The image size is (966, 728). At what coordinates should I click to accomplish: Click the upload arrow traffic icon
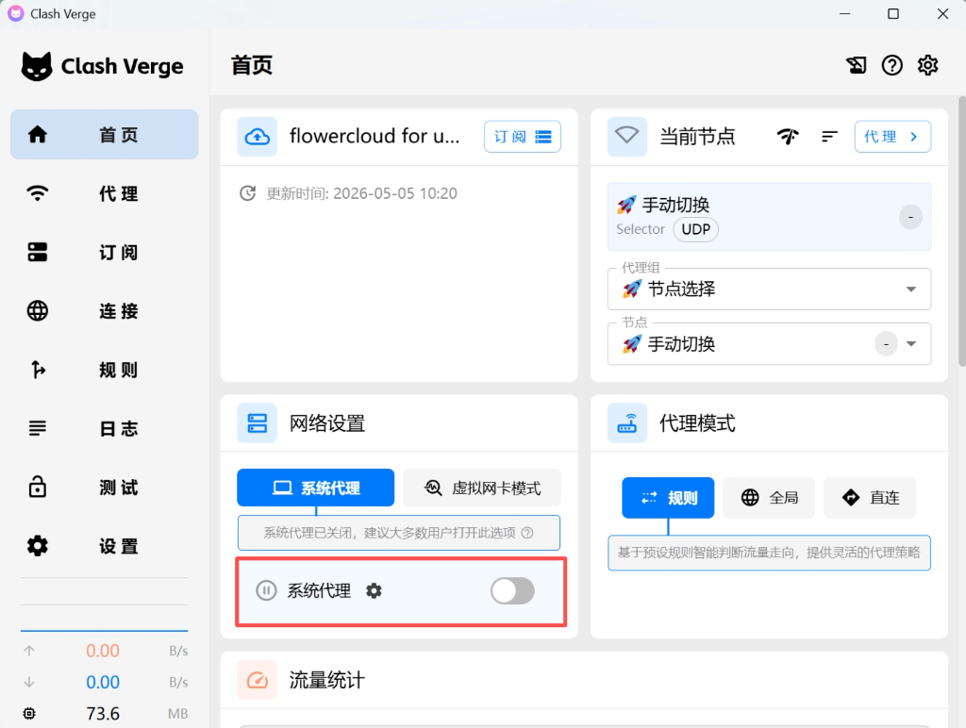(29, 651)
